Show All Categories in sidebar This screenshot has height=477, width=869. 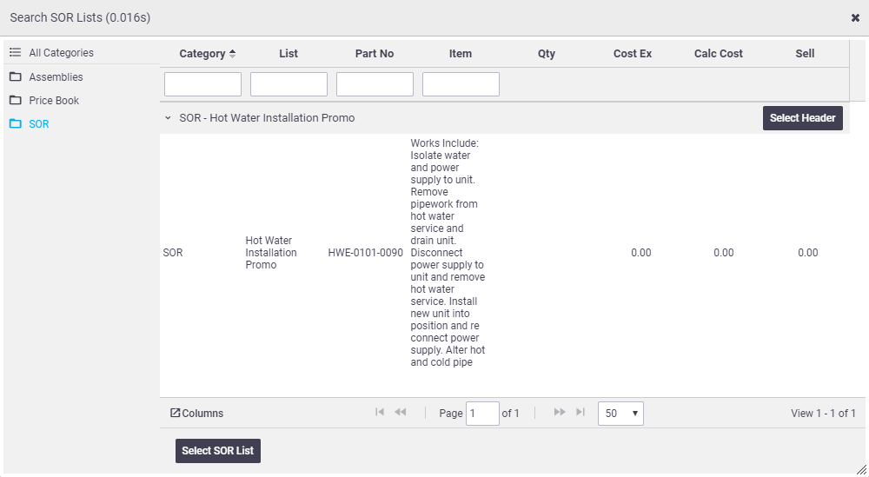tap(61, 53)
